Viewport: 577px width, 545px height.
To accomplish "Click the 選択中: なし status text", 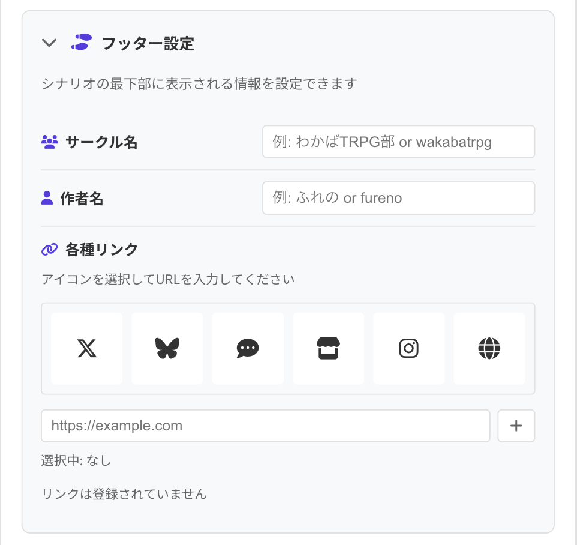I will click(76, 461).
